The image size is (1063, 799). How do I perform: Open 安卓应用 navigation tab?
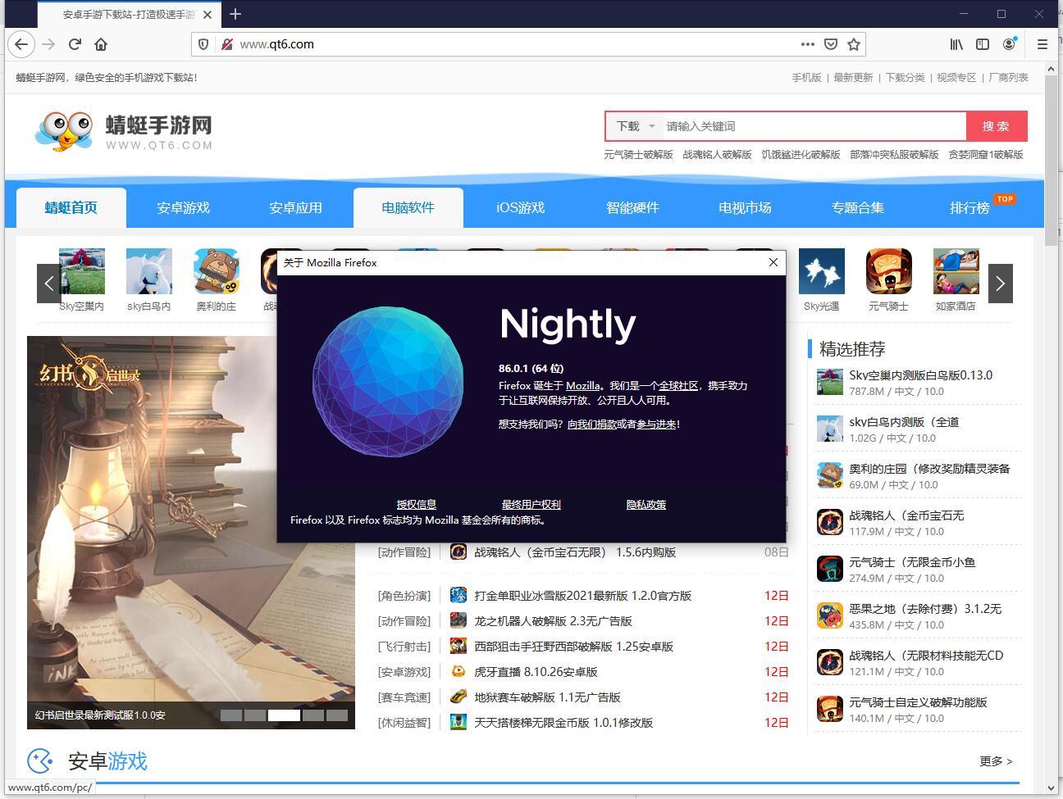296,207
